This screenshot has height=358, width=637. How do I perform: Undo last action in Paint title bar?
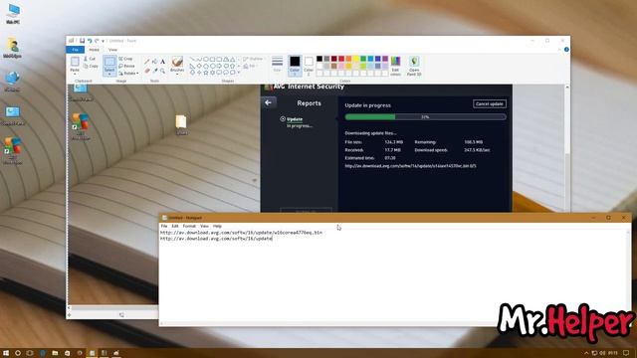(90, 41)
